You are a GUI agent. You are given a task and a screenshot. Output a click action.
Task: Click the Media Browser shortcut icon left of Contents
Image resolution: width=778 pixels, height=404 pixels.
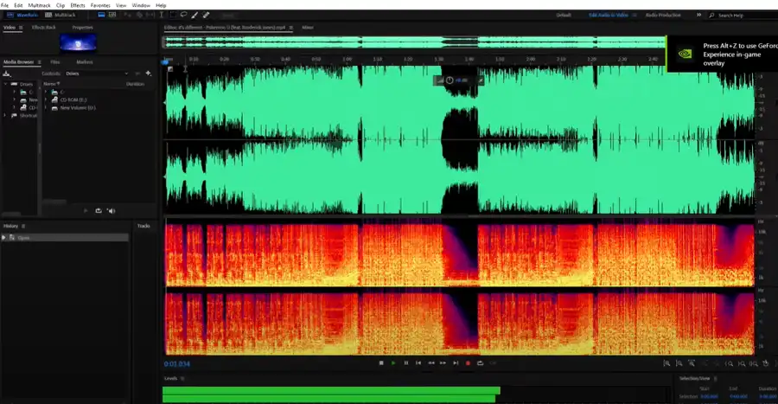click(7, 74)
